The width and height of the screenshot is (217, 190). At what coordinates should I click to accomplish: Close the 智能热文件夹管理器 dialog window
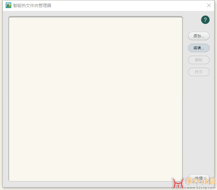click(209, 5)
